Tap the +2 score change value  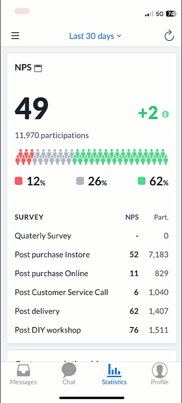tap(148, 113)
